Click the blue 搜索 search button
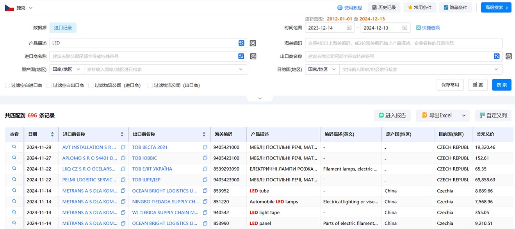515x229 pixels. (x=502, y=85)
